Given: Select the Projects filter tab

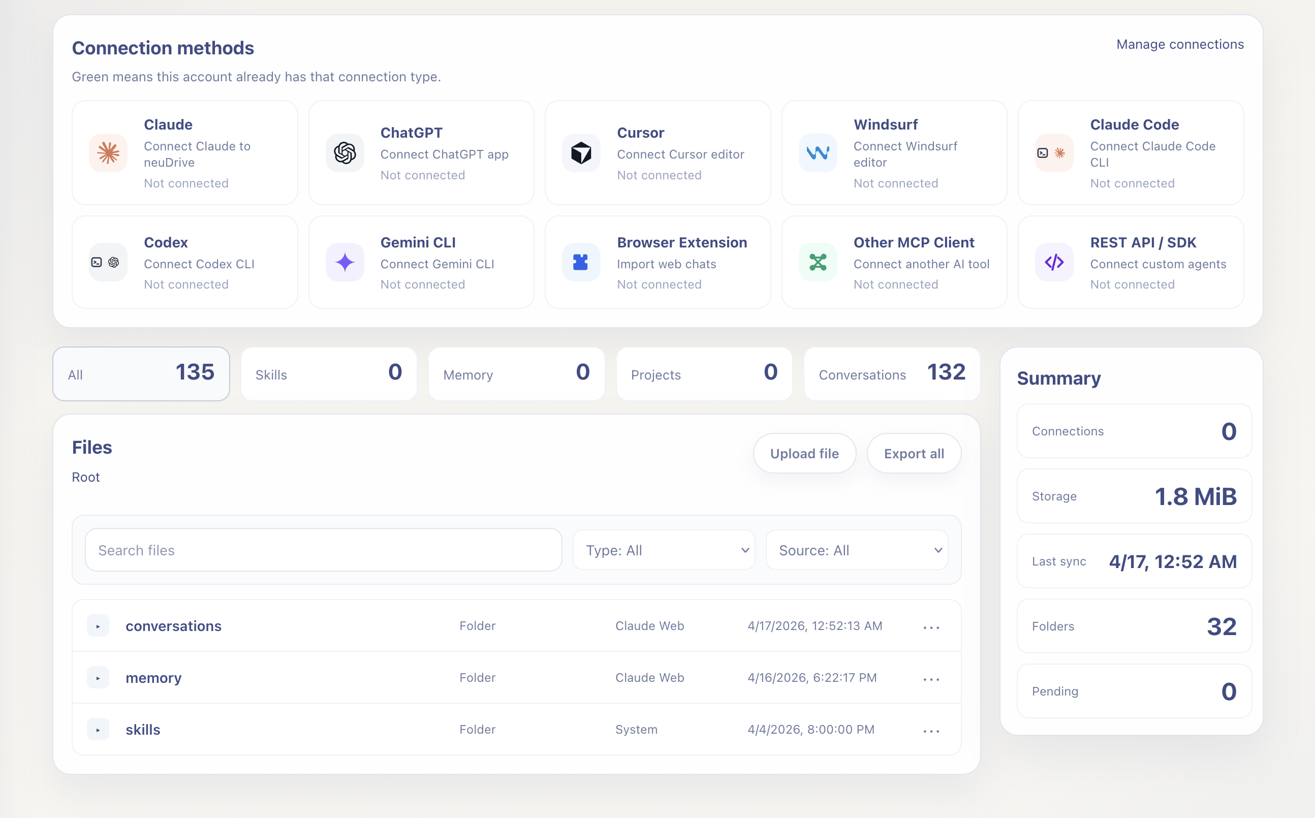Looking at the screenshot, I should click(x=704, y=374).
